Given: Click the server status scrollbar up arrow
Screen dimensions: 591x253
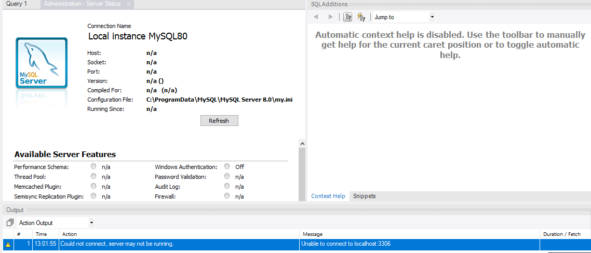Looking at the screenshot, I should click(x=302, y=144).
